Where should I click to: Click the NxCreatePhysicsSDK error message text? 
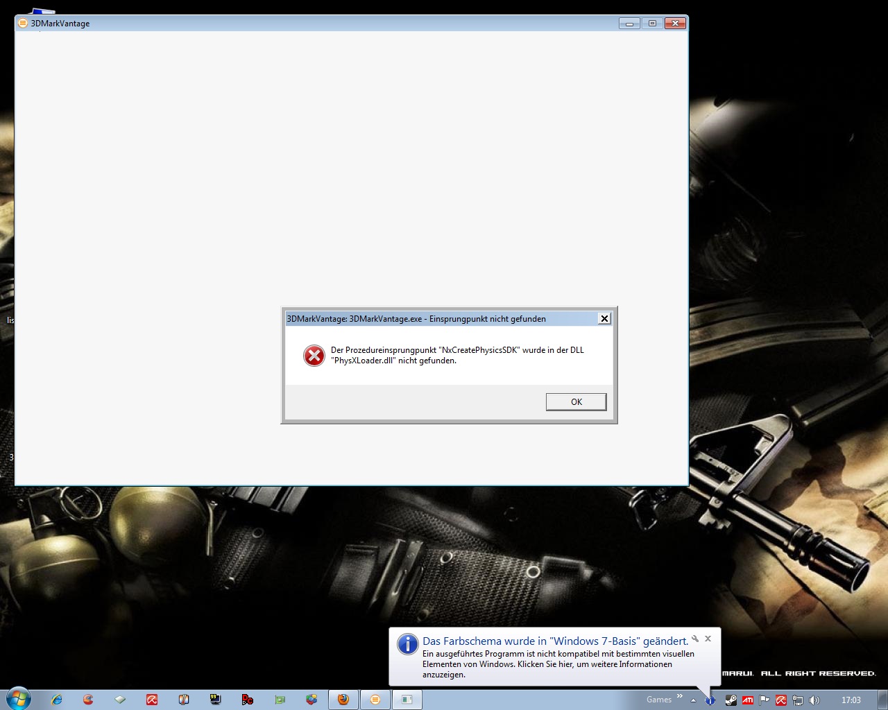point(457,355)
